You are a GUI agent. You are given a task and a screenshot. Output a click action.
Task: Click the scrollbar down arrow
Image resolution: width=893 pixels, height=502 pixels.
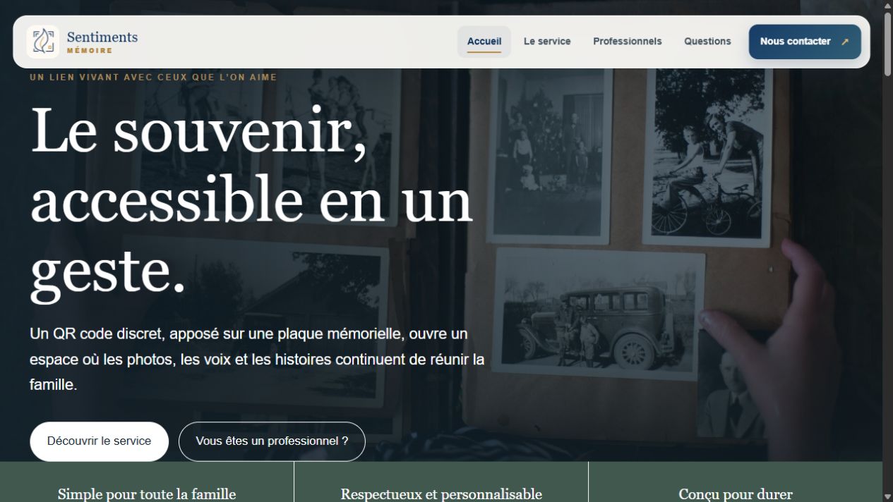(x=887, y=496)
